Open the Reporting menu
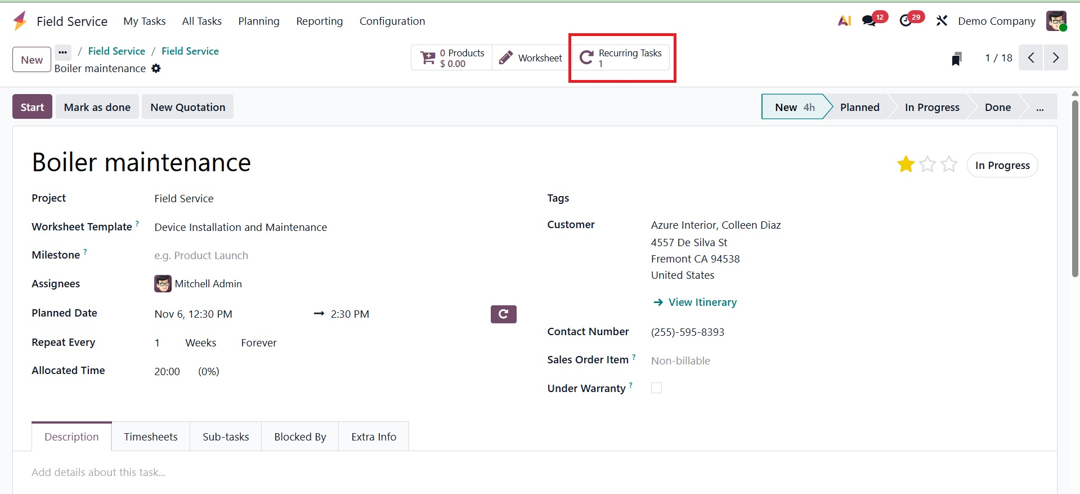 [319, 21]
